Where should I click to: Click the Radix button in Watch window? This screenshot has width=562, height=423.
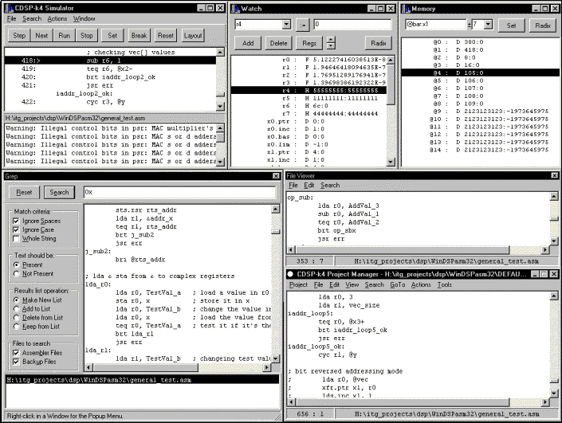pyautogui.click(x=379, y=43)
